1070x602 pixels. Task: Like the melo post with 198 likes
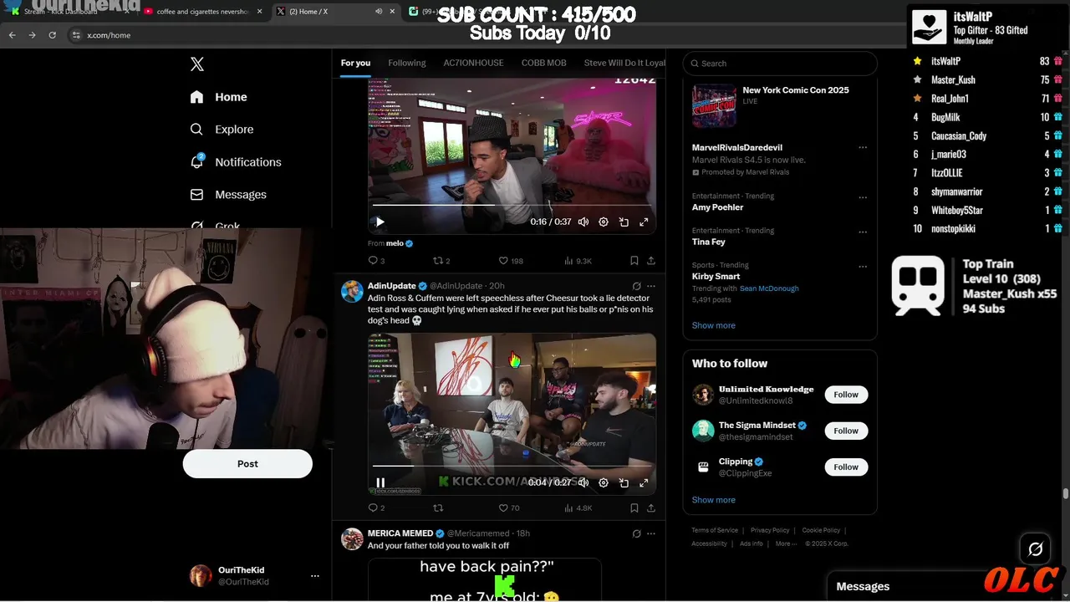(511, 261)
